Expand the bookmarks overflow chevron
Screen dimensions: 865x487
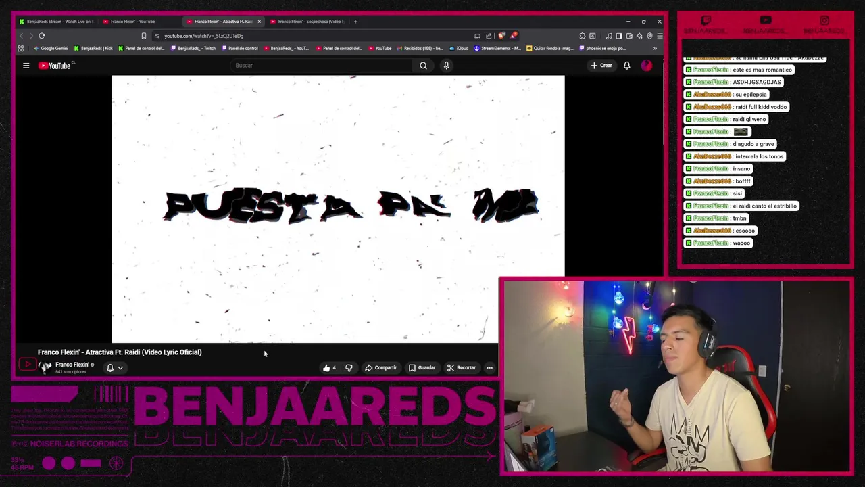pyautogui.click(x=654, y=49)
